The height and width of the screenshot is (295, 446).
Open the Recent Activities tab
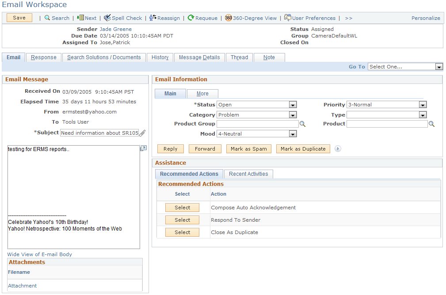[248, 174]
